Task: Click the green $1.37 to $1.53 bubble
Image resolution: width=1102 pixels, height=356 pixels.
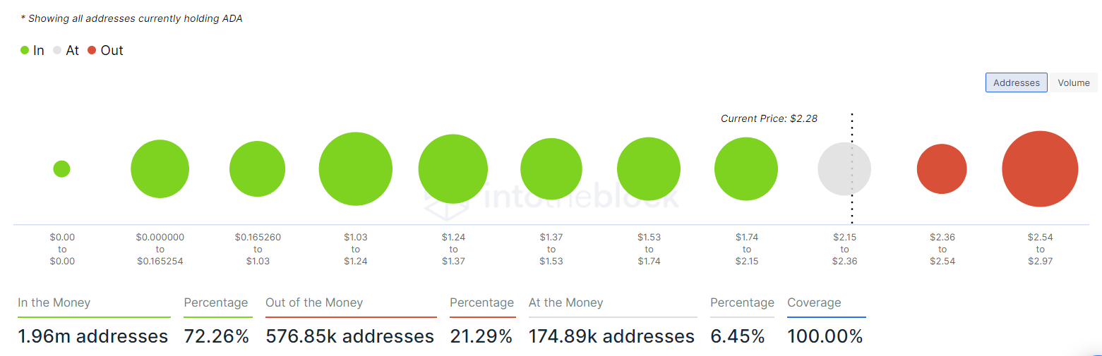Action: [551, 169]
